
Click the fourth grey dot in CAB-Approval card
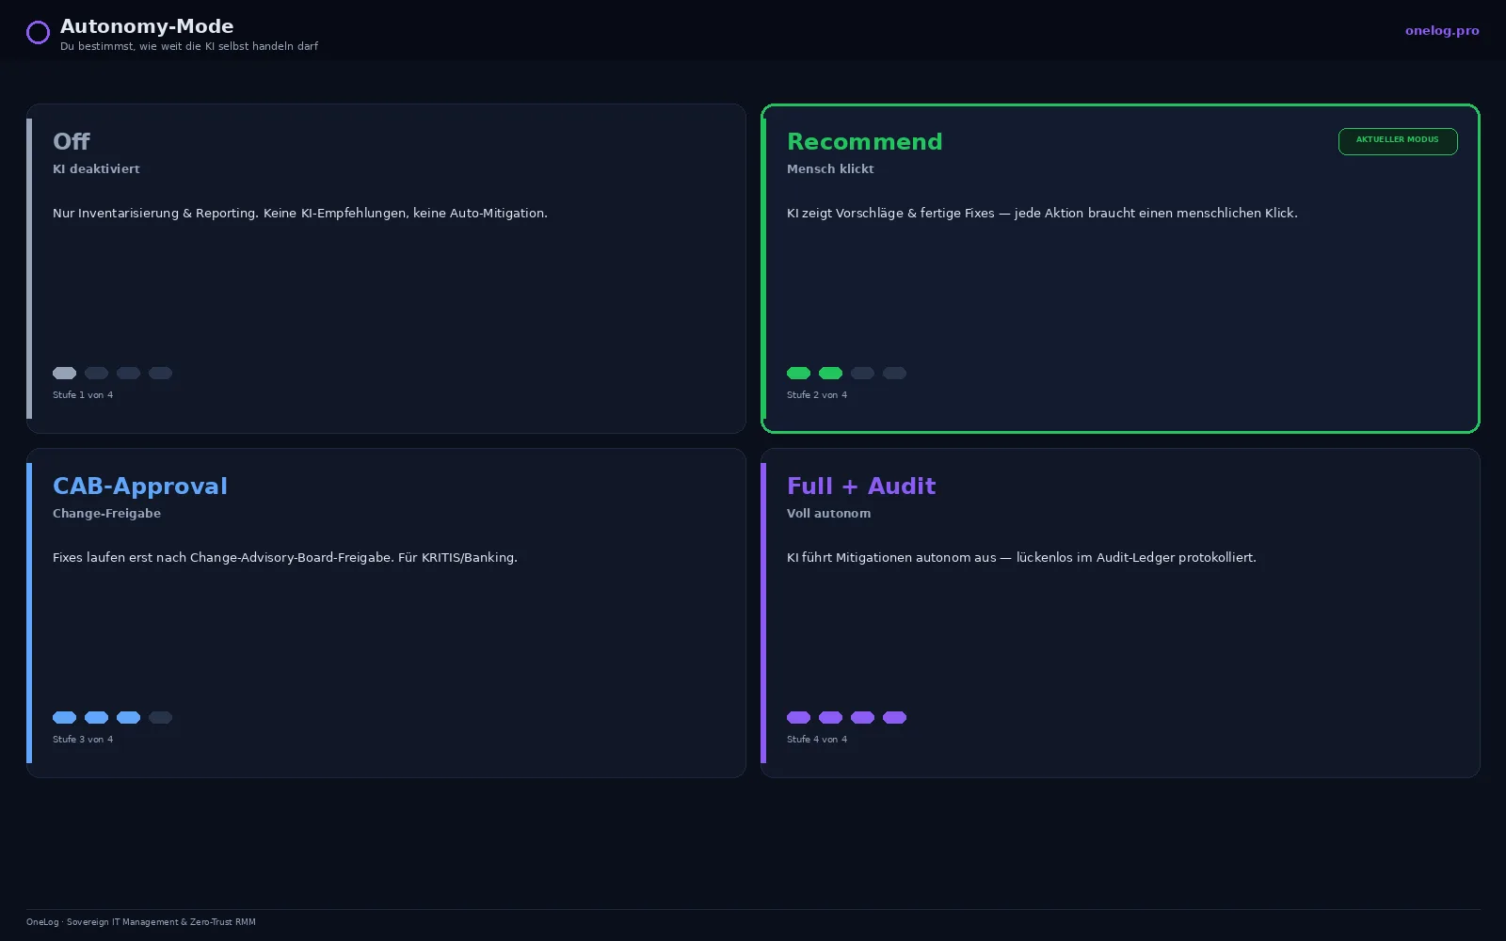(x=161, y=718)
